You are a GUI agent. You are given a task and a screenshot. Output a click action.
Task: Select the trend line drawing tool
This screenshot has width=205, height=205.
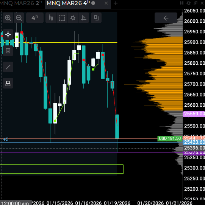point(8,67)
